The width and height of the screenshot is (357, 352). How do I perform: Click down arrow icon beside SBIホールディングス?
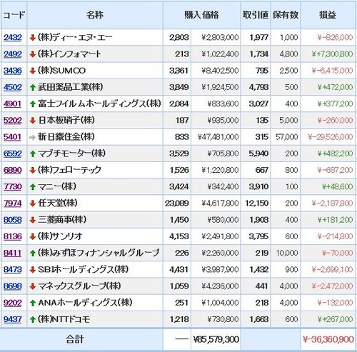[x=33, y=270]
